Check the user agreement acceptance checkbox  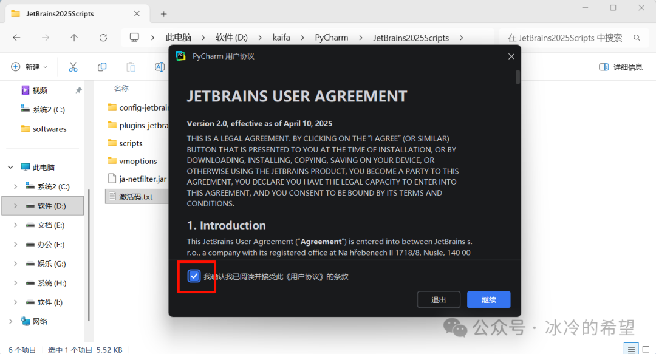(x=194, y=276)
